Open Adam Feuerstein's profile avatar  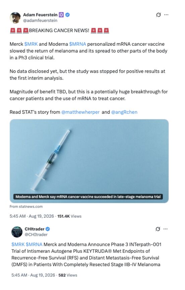tap(15, 17)
